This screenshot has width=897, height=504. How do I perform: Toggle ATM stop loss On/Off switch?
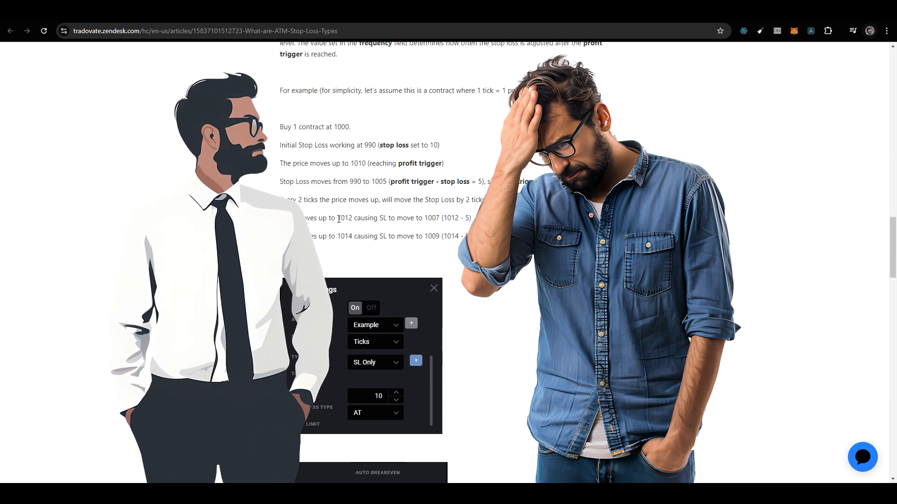pyautogui.click(x=362, y=307)
